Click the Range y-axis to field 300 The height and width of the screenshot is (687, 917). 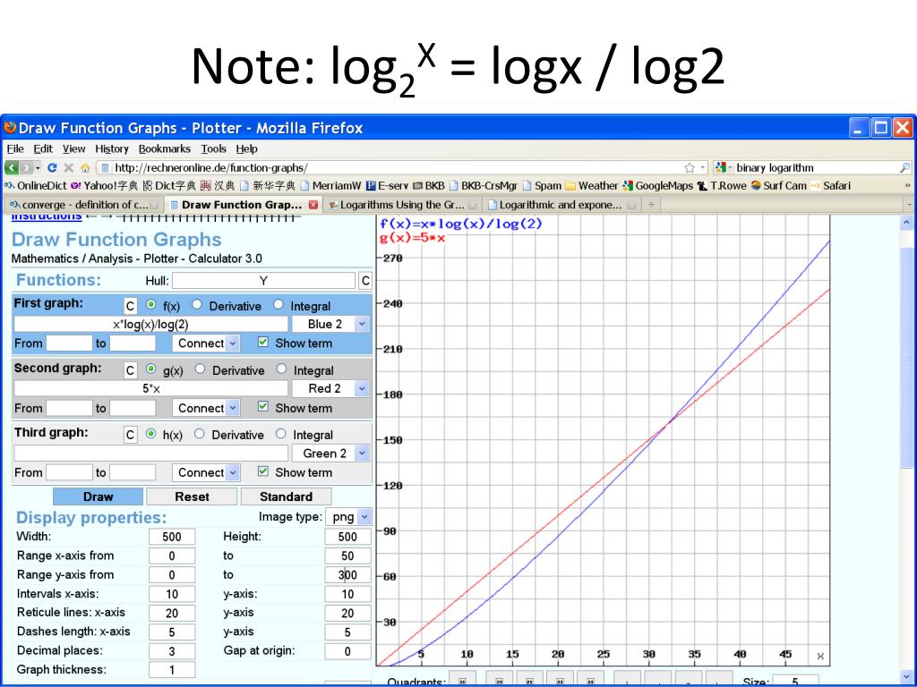[x=347, y=575]
